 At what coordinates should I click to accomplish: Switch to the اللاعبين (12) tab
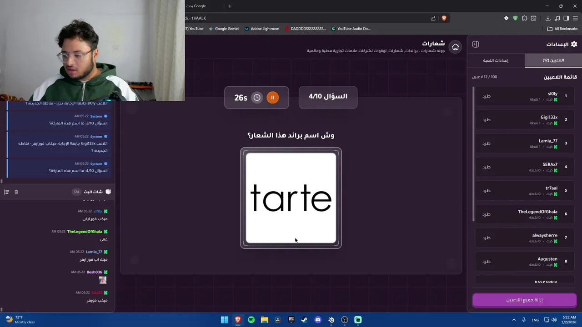553,60
